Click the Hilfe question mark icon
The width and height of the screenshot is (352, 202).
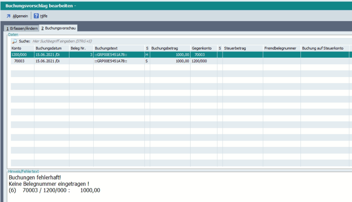[x=37, y=16]
